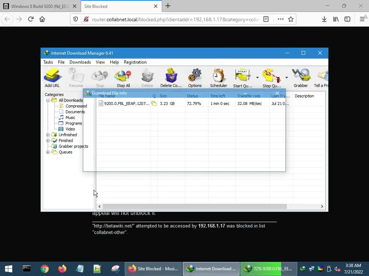The width and height of the screenshot is (369, 276).
Task: Click the Stop Queue icon
Action: click(272, 78)
